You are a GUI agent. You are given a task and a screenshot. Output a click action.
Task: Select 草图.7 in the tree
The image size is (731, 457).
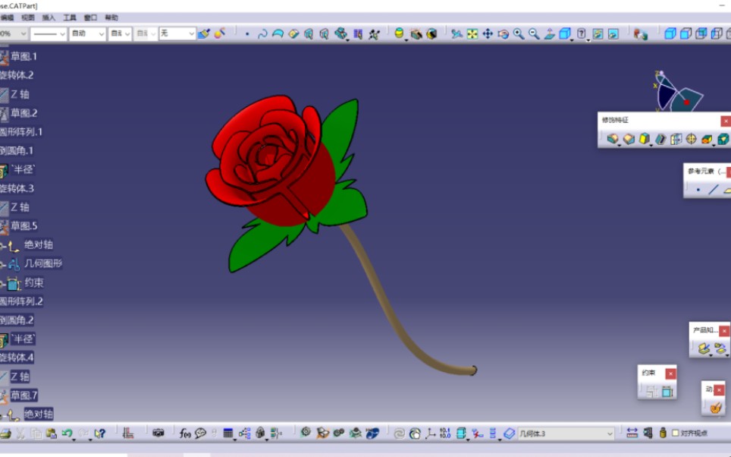(x=24, y=396)
